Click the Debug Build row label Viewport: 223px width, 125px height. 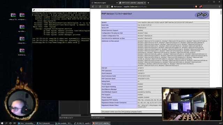click(106, 81)
